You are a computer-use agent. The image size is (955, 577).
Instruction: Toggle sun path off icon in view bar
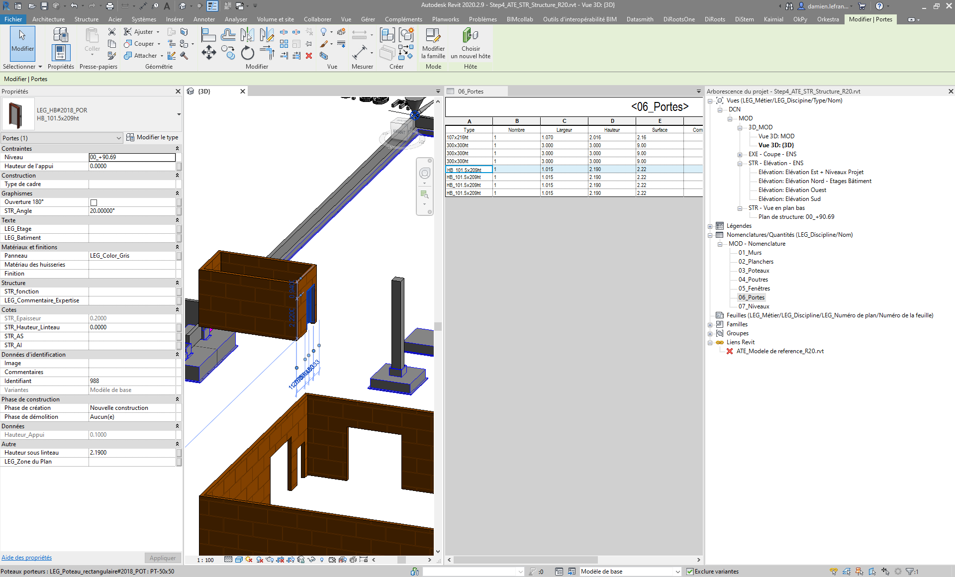click(249, 560)
